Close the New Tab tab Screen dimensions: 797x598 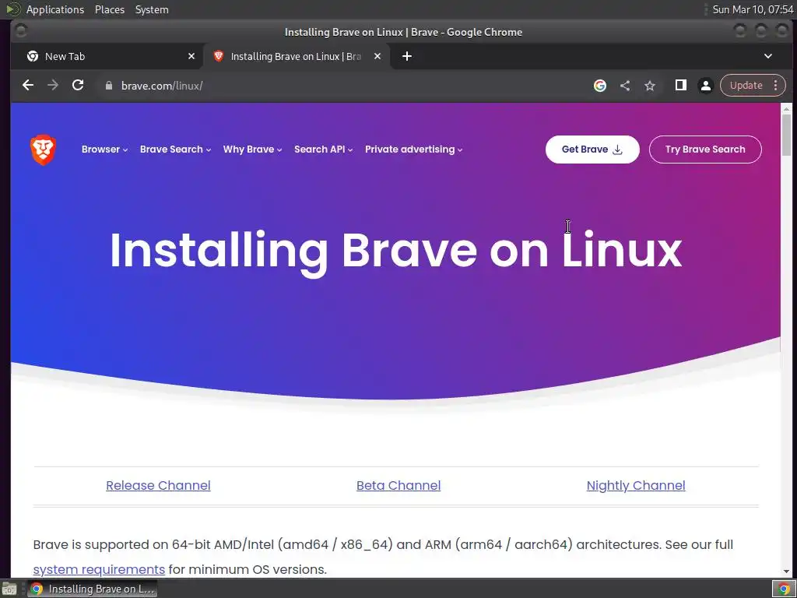(191, 56)
